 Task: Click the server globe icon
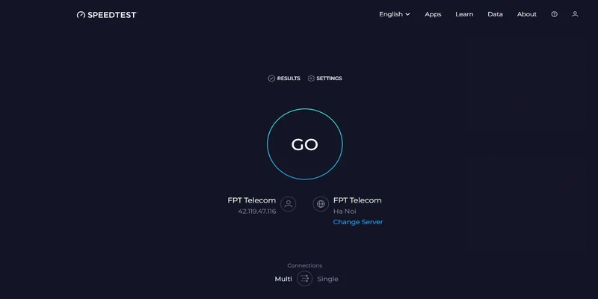pyautogui.click(x=321, y=204)
